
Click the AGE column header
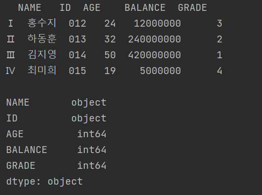(x=92, y=8)
